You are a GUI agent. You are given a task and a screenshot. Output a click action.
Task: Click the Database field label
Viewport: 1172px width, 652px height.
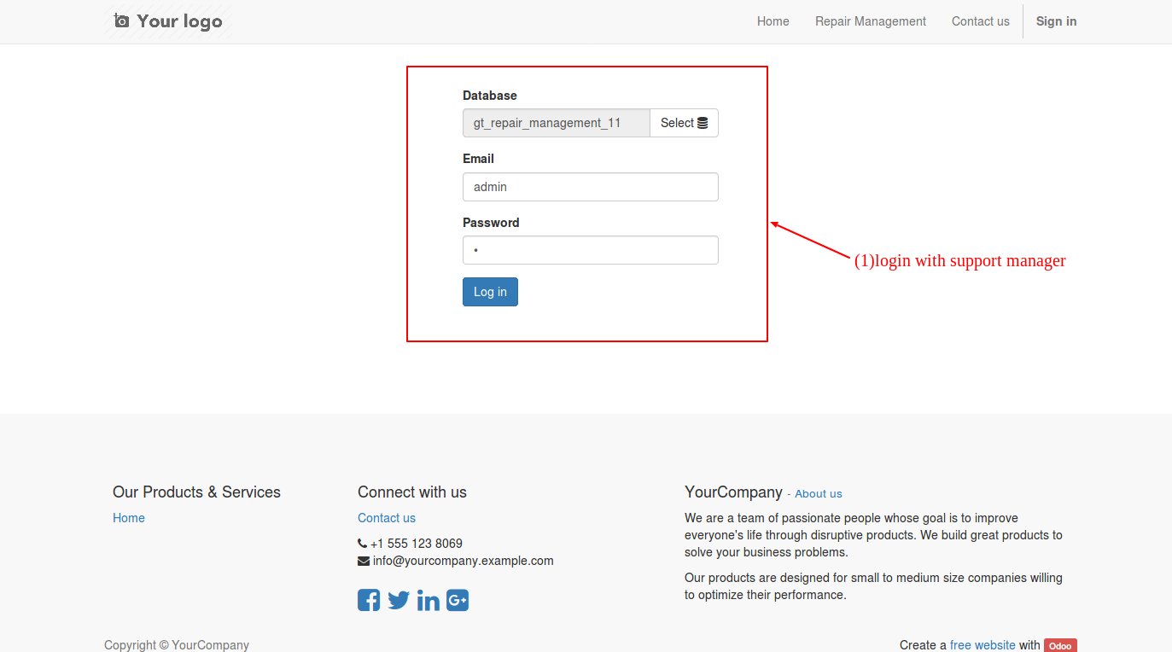[490, 96]
